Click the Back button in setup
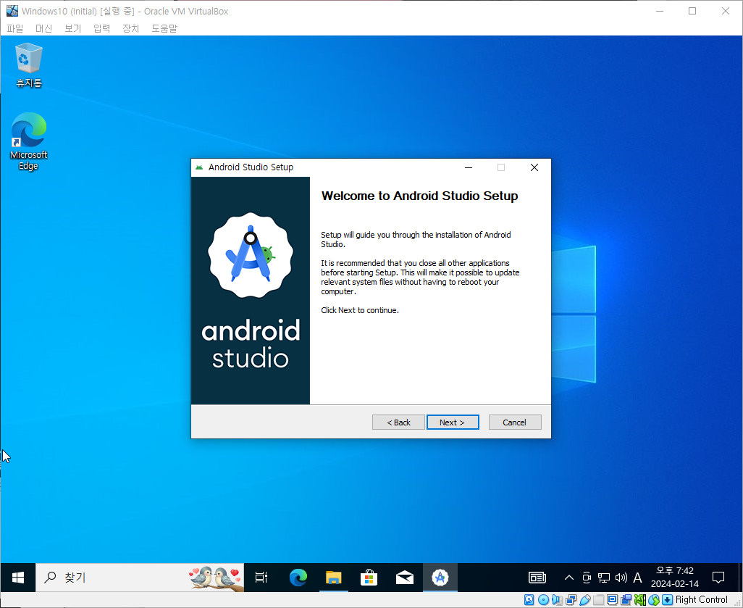 [398, 422]
